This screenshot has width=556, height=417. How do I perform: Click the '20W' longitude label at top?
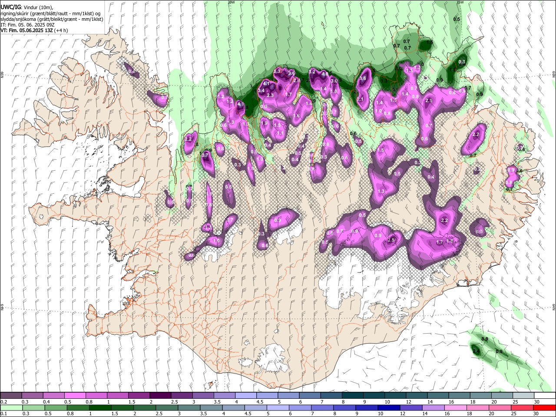pos(231,2)
